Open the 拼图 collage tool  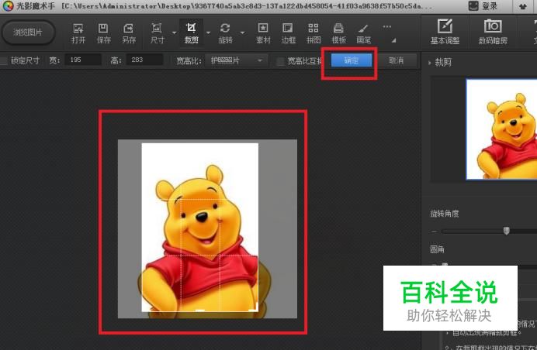314,33
